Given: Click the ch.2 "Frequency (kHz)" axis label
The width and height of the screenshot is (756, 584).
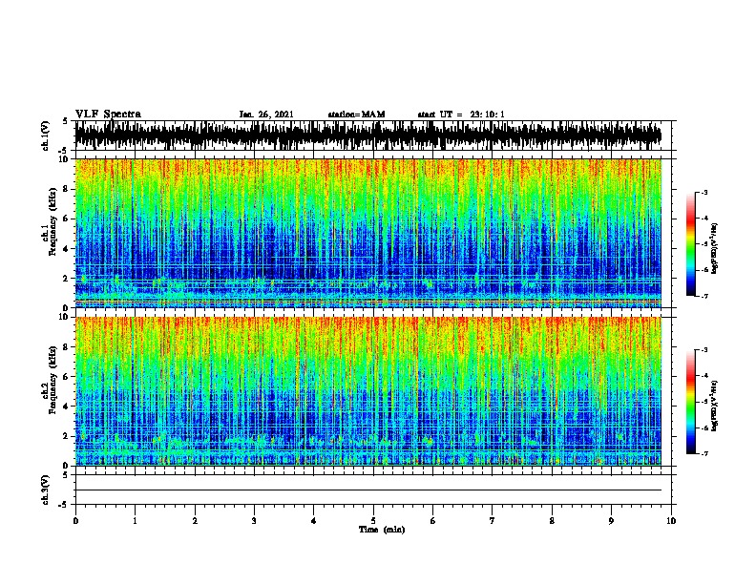Looking at the screenshot, I should (52, 380).
